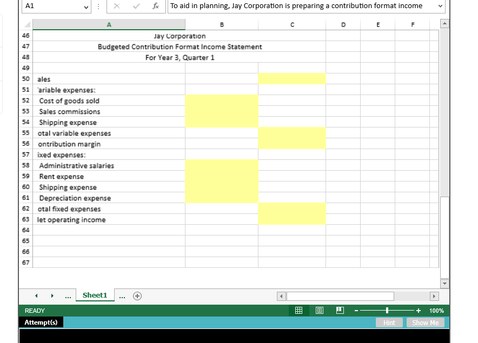Click the Attempt(s) label
This screenshot has width=478, height=343.
(42, 322)
